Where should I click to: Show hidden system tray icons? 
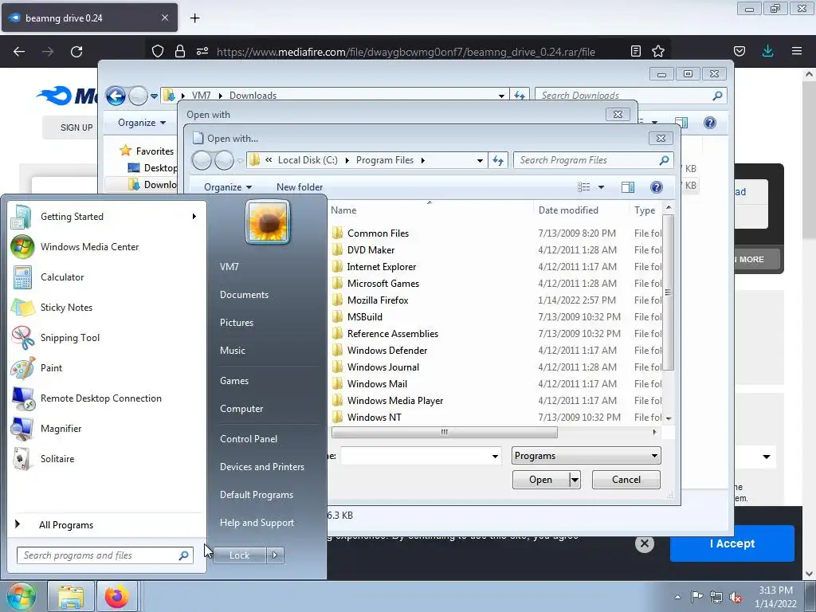point(677,597)
